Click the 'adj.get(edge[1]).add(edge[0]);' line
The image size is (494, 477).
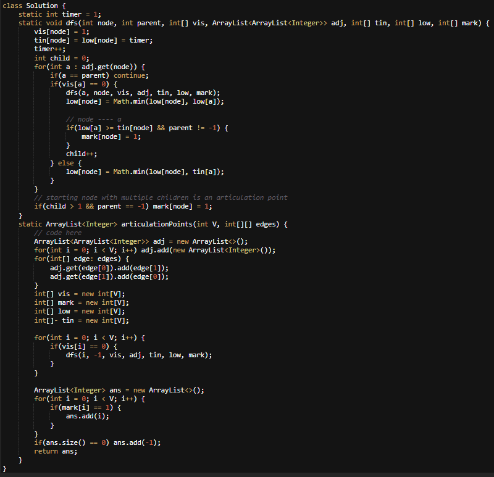(109, 276)
